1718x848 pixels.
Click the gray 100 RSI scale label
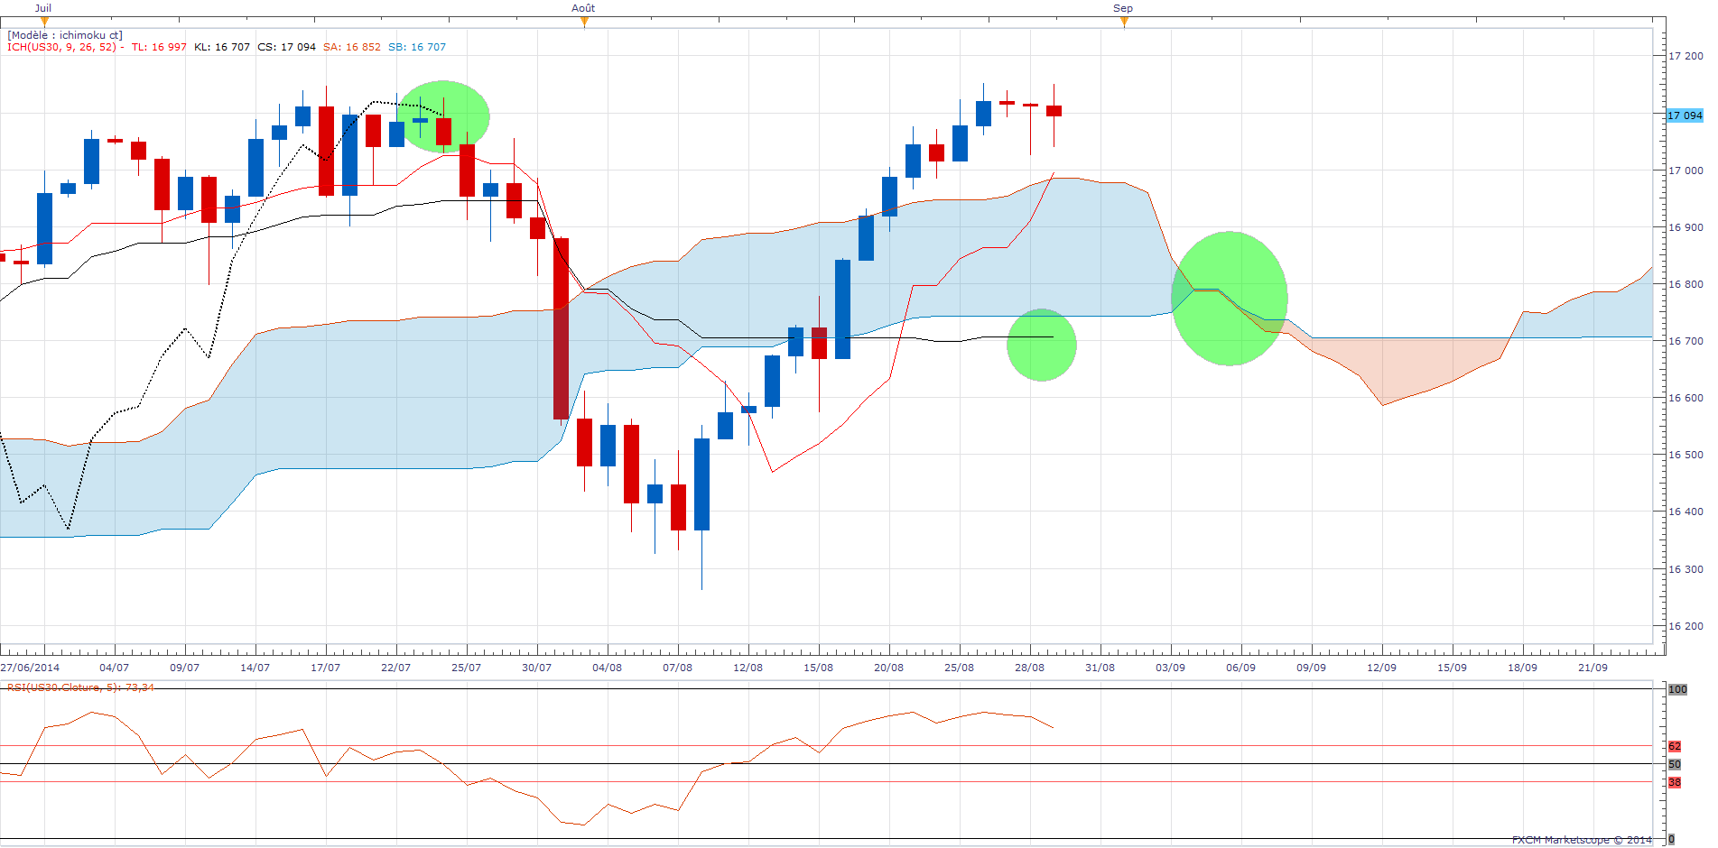pyautogui.click(x=1677, y=689)
